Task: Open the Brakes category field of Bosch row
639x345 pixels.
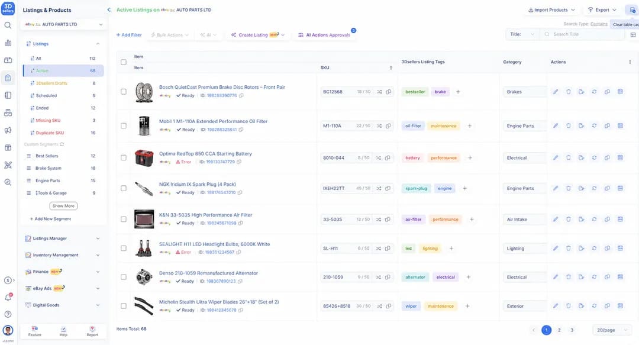Action: [x=524, y=92]
